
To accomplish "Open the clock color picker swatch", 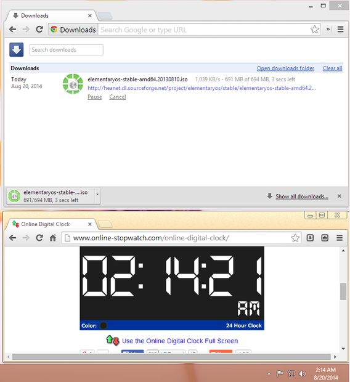I will coord(104,325).
